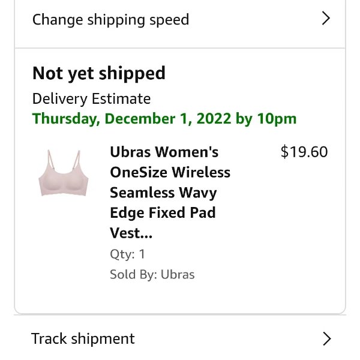Screen dimensions: 360x360
Task: Click the word speed in Change shipping speed
Action: pos(169,20)
